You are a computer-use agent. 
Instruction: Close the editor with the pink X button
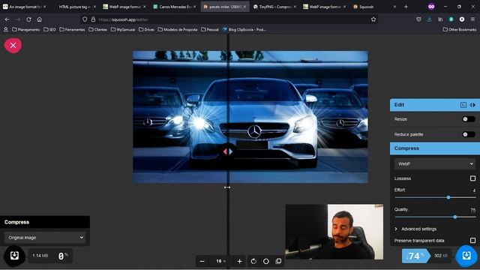13,45
